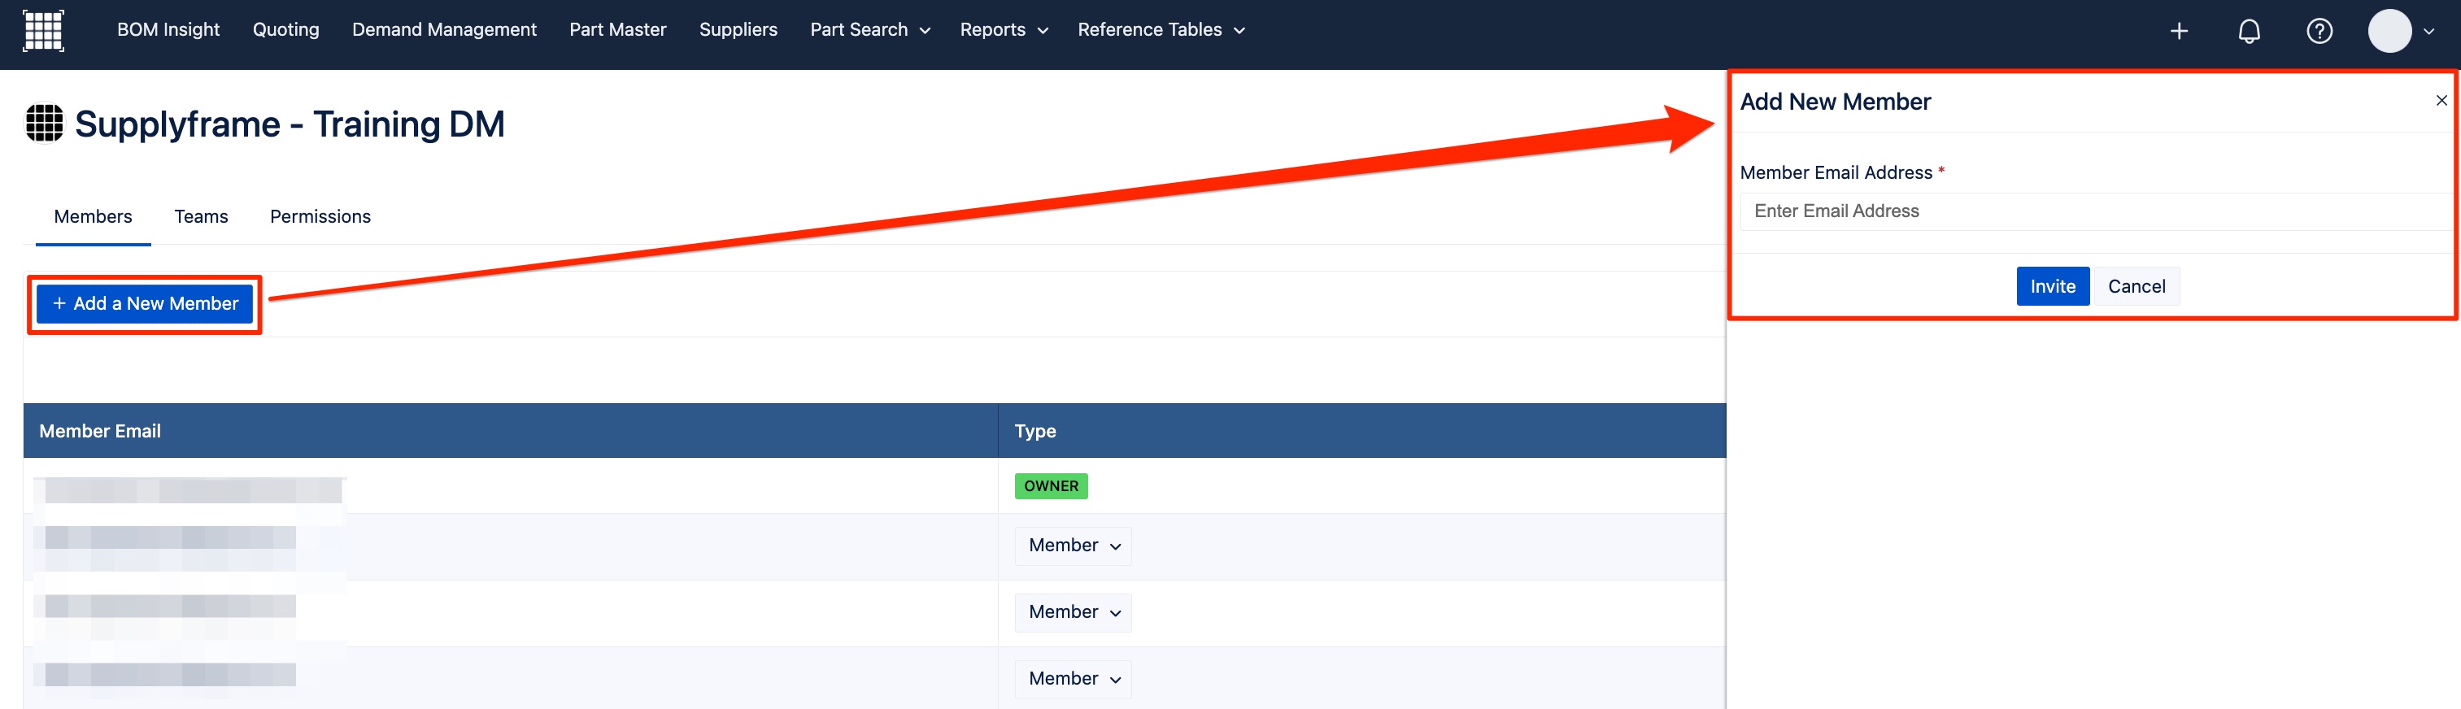
Task: Open BOM Insight in the navigation bar
Action: [168, 29]
